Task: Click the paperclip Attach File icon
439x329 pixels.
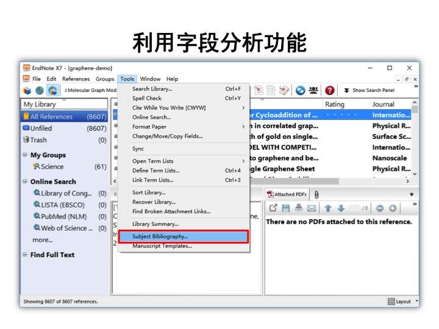Action: pos(316,195)
